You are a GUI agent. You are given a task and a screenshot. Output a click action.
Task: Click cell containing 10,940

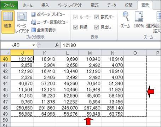click(x=90, y=59)
